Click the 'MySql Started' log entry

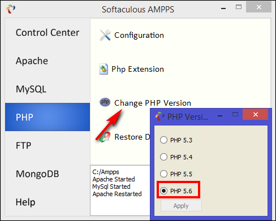pyautogui.click(x=111, y=187)
